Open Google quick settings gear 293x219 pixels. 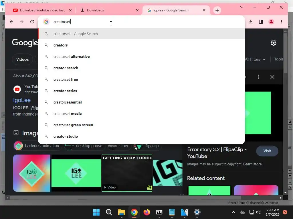pos(273,43)
